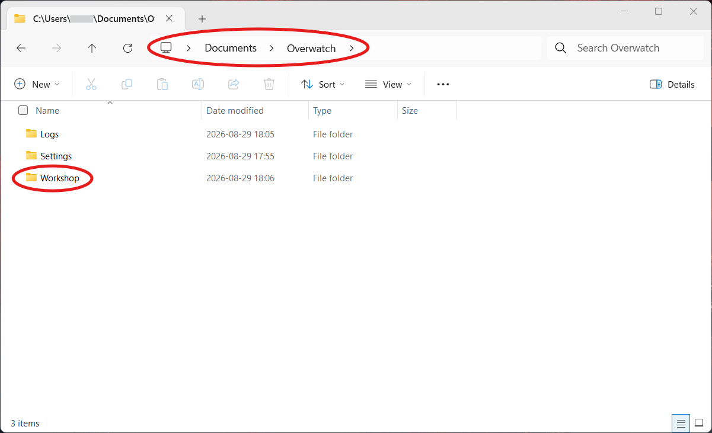Open the View dropdown menu
Screen dimensions: 712x433
[388, 84]
